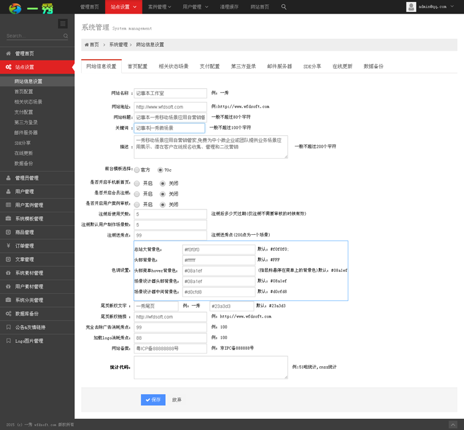Click the briefcase icon beside 系统分类管理
This screenshot has height=430, width=464.
point(8,300)
